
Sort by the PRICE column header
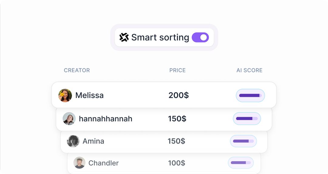click(177, 70)
